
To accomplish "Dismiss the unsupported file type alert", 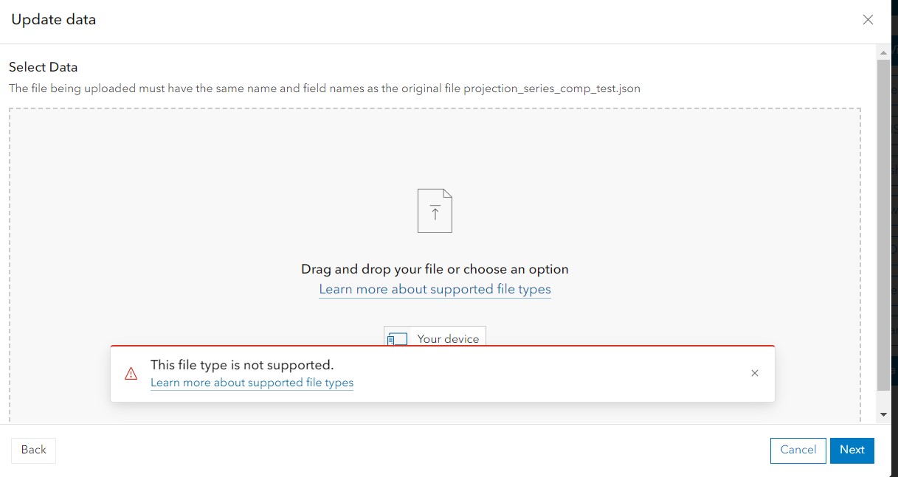I will coord(754,373).
